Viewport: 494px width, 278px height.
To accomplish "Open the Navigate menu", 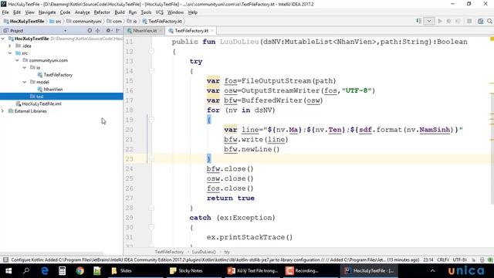I will coord(47,12).
